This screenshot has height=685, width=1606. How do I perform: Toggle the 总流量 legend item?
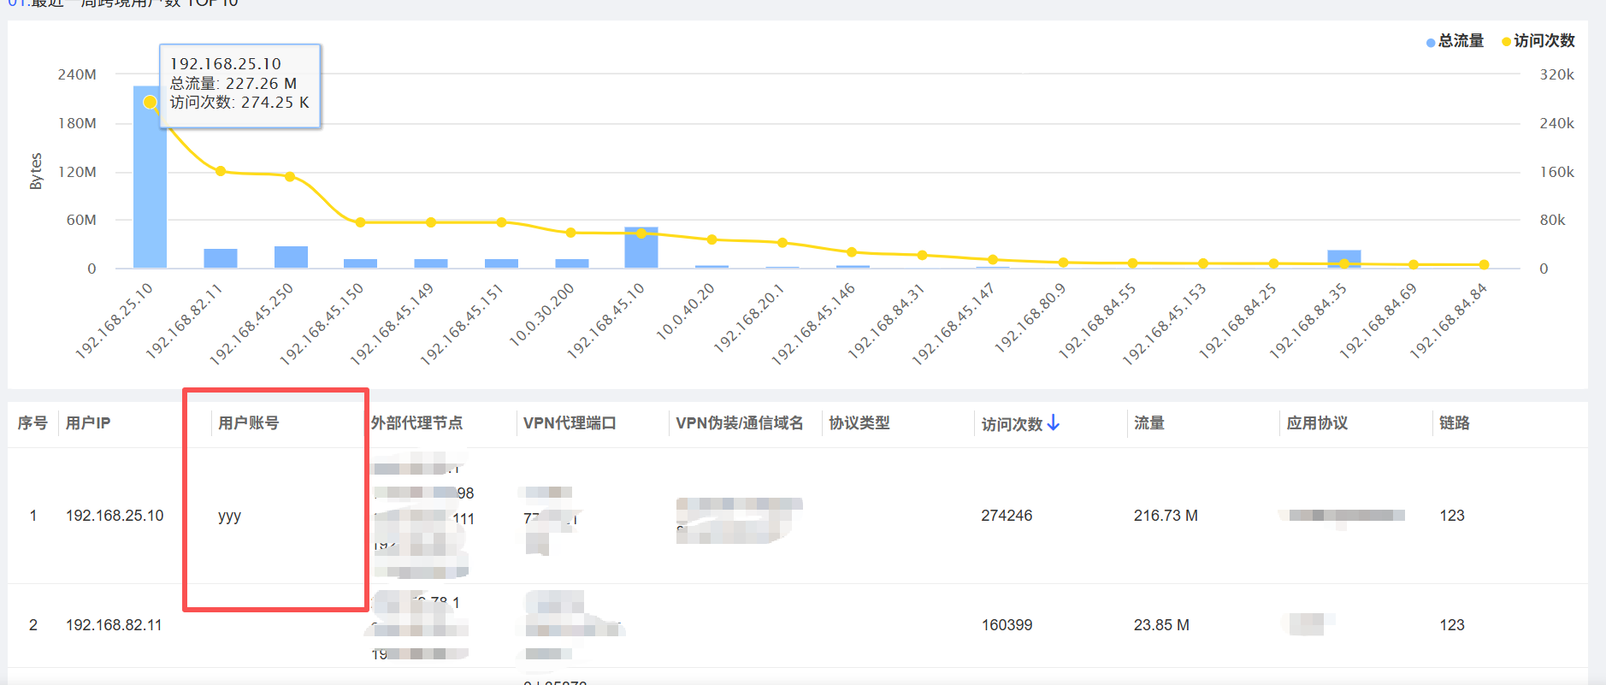tap(1455, 41)
